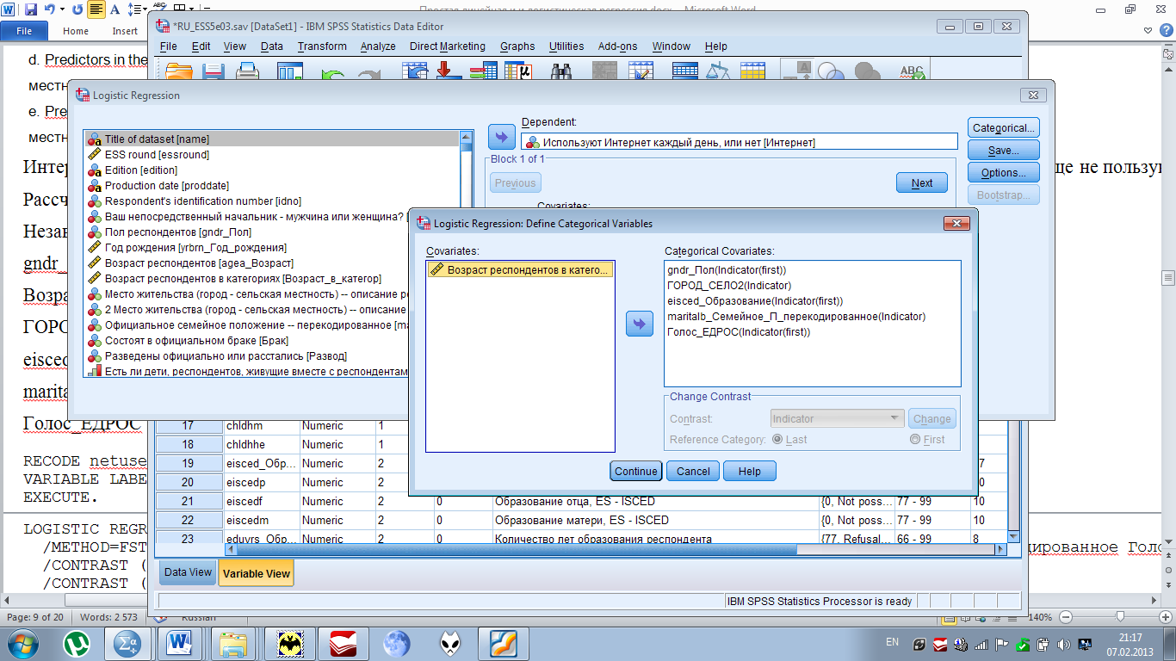The height and width of the screenshot is (661, 1176).
Task: Switch to the Data View tab
Action: click(x=188, y=571)
